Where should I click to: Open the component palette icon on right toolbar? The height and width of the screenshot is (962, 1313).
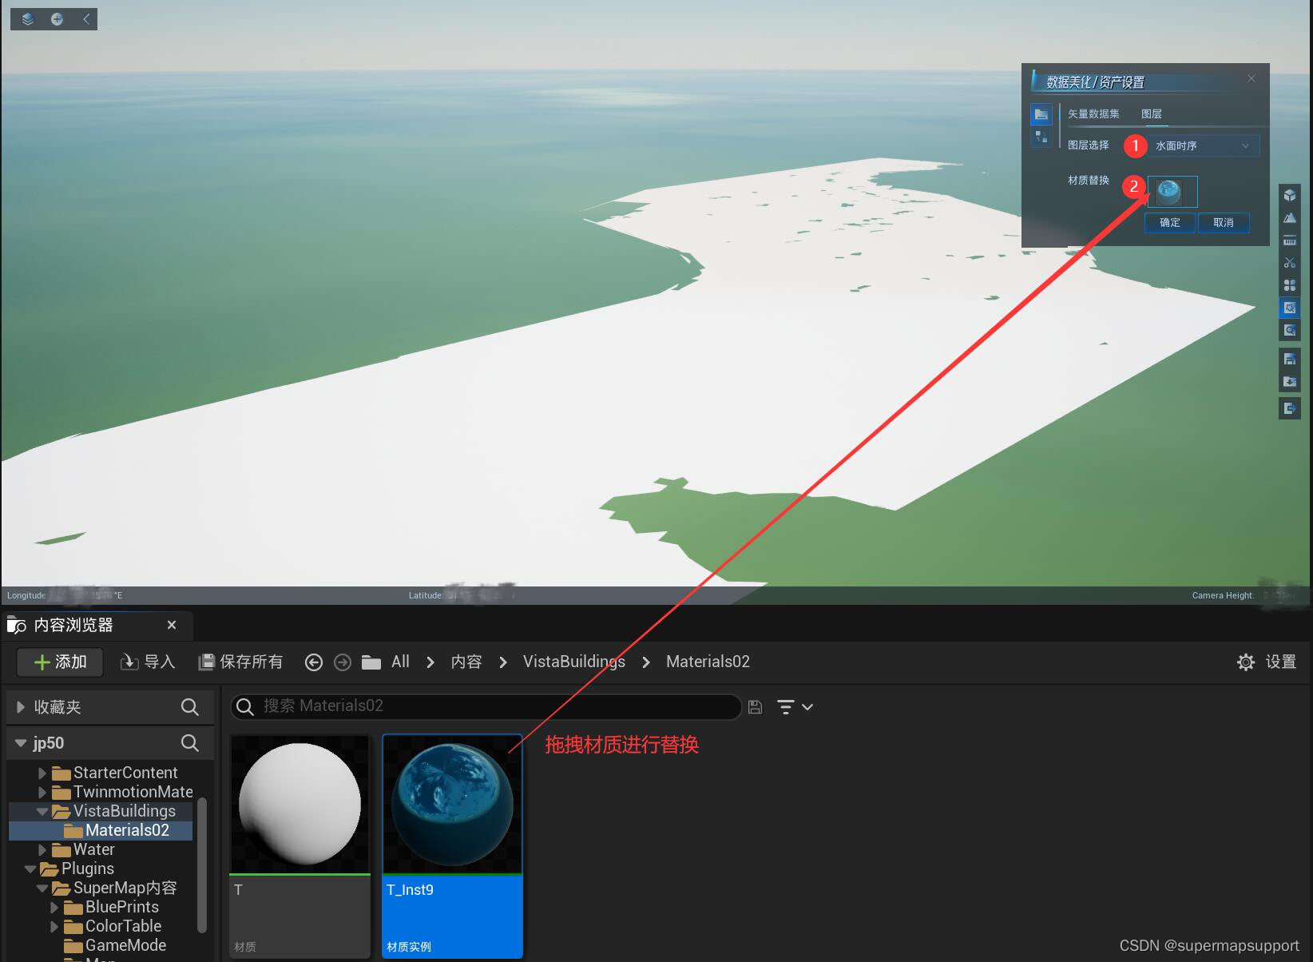click(1290, 284)
